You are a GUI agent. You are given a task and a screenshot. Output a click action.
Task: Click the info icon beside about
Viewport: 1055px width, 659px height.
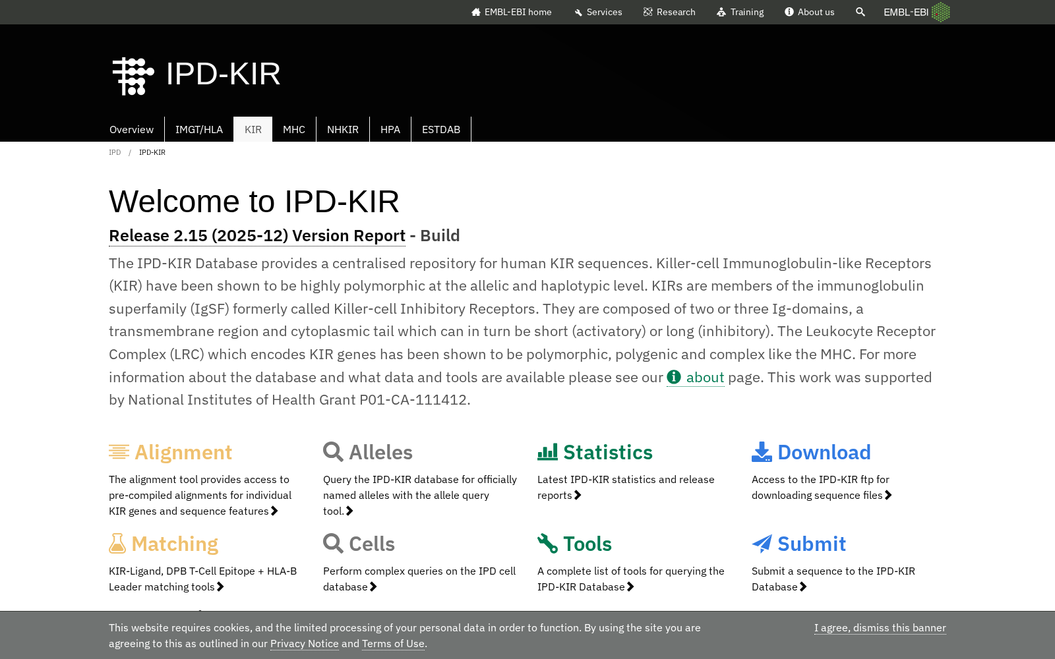coord(674,377)
